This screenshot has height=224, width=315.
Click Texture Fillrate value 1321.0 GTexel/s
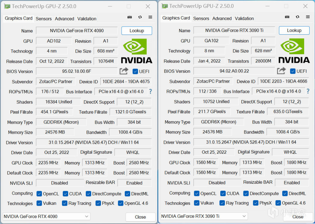click(130, 112)
